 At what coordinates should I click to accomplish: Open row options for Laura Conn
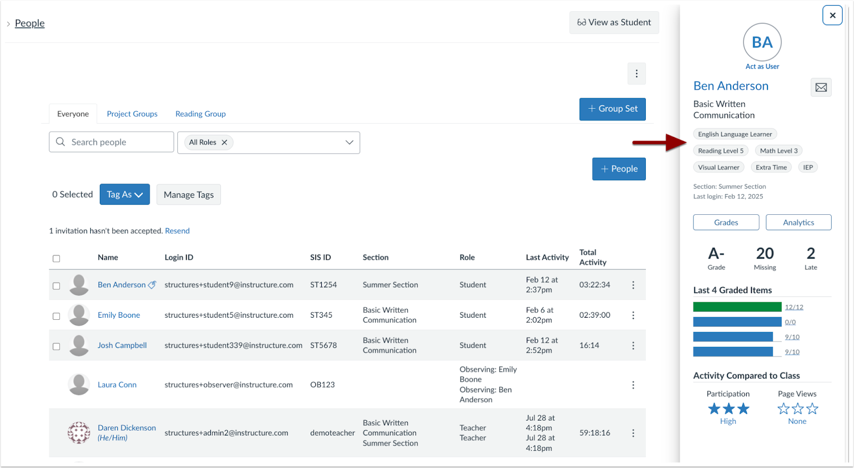point(633,385)
